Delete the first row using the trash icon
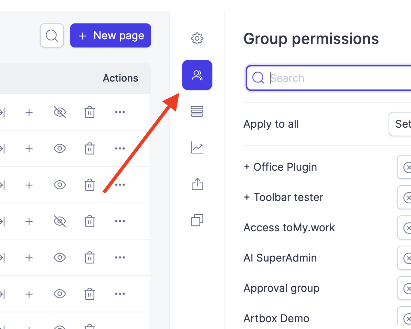 click(x=89, y=112)
